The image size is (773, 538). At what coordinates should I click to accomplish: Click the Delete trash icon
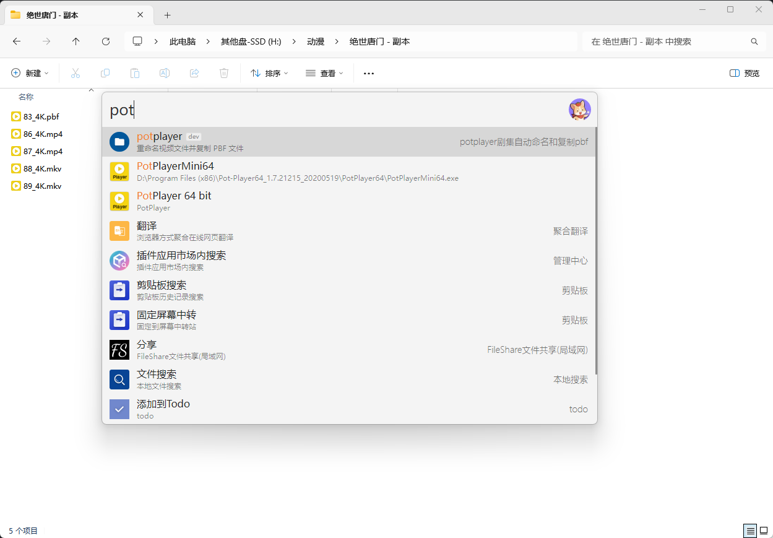(224, 73)
